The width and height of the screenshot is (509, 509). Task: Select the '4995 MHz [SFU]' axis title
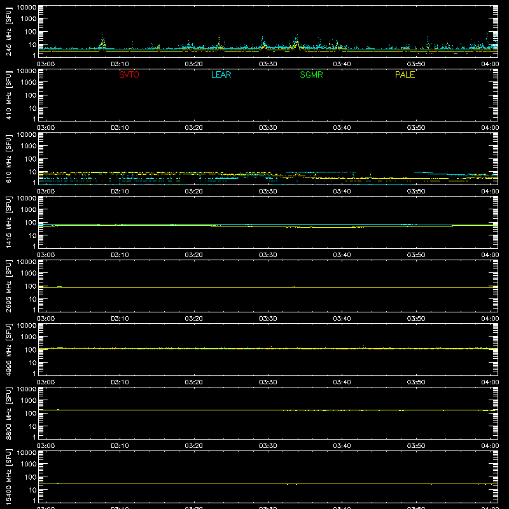pos(8,349)
